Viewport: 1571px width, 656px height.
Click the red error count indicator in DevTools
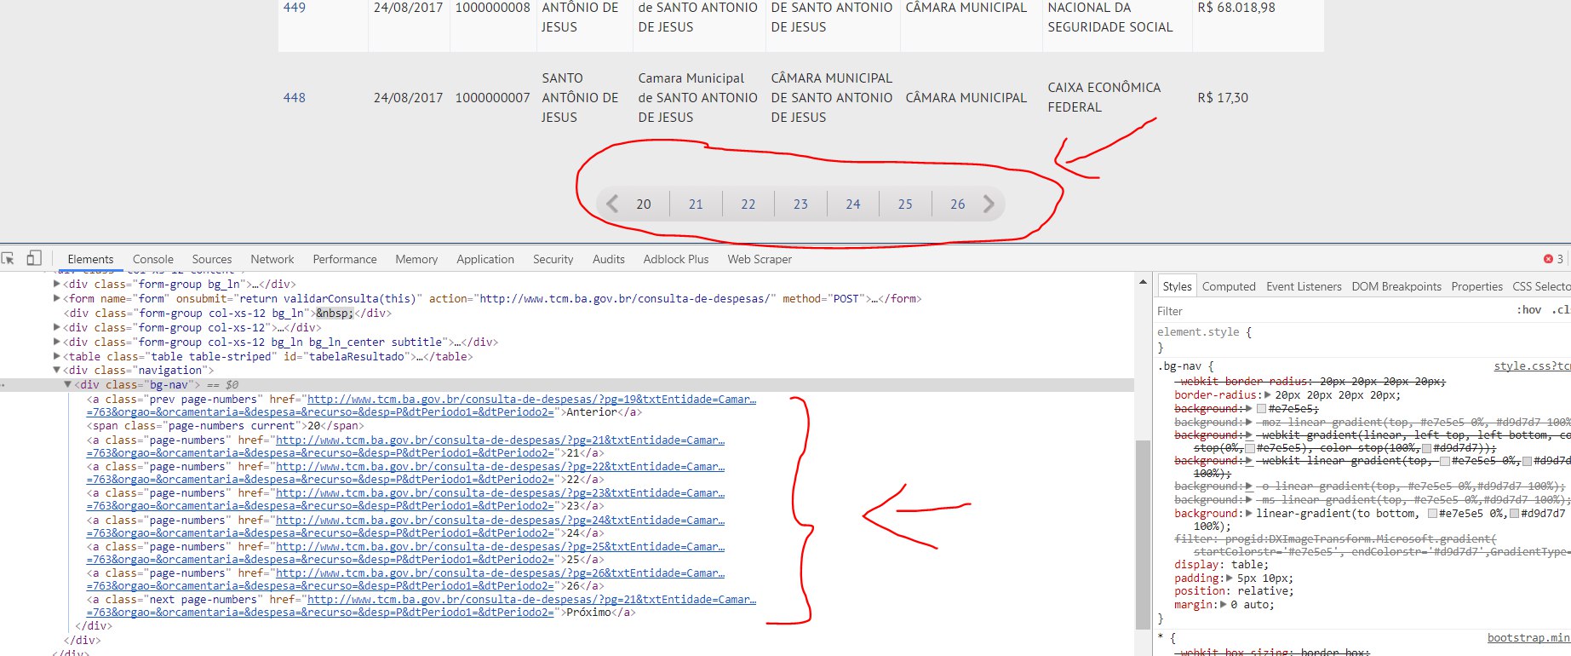pos(1553,259)
